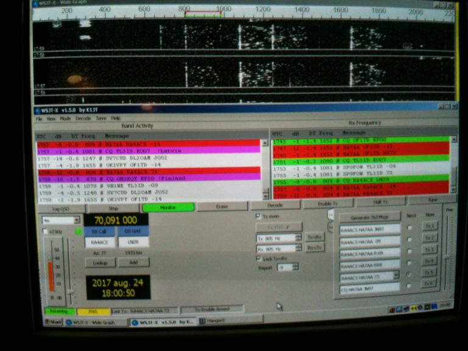Click the Tx 1 now button

[430, 227]
